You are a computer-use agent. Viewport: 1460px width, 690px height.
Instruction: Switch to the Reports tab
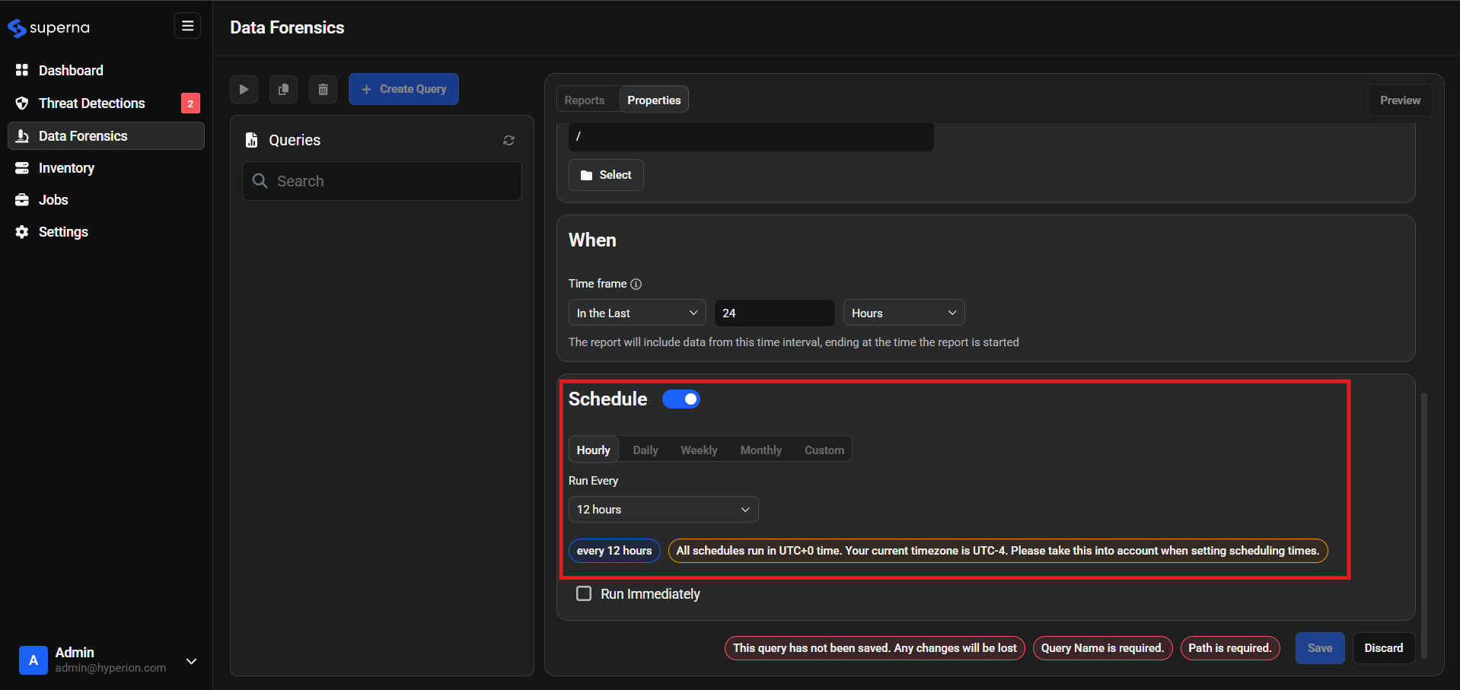click(x=584, y=100)
